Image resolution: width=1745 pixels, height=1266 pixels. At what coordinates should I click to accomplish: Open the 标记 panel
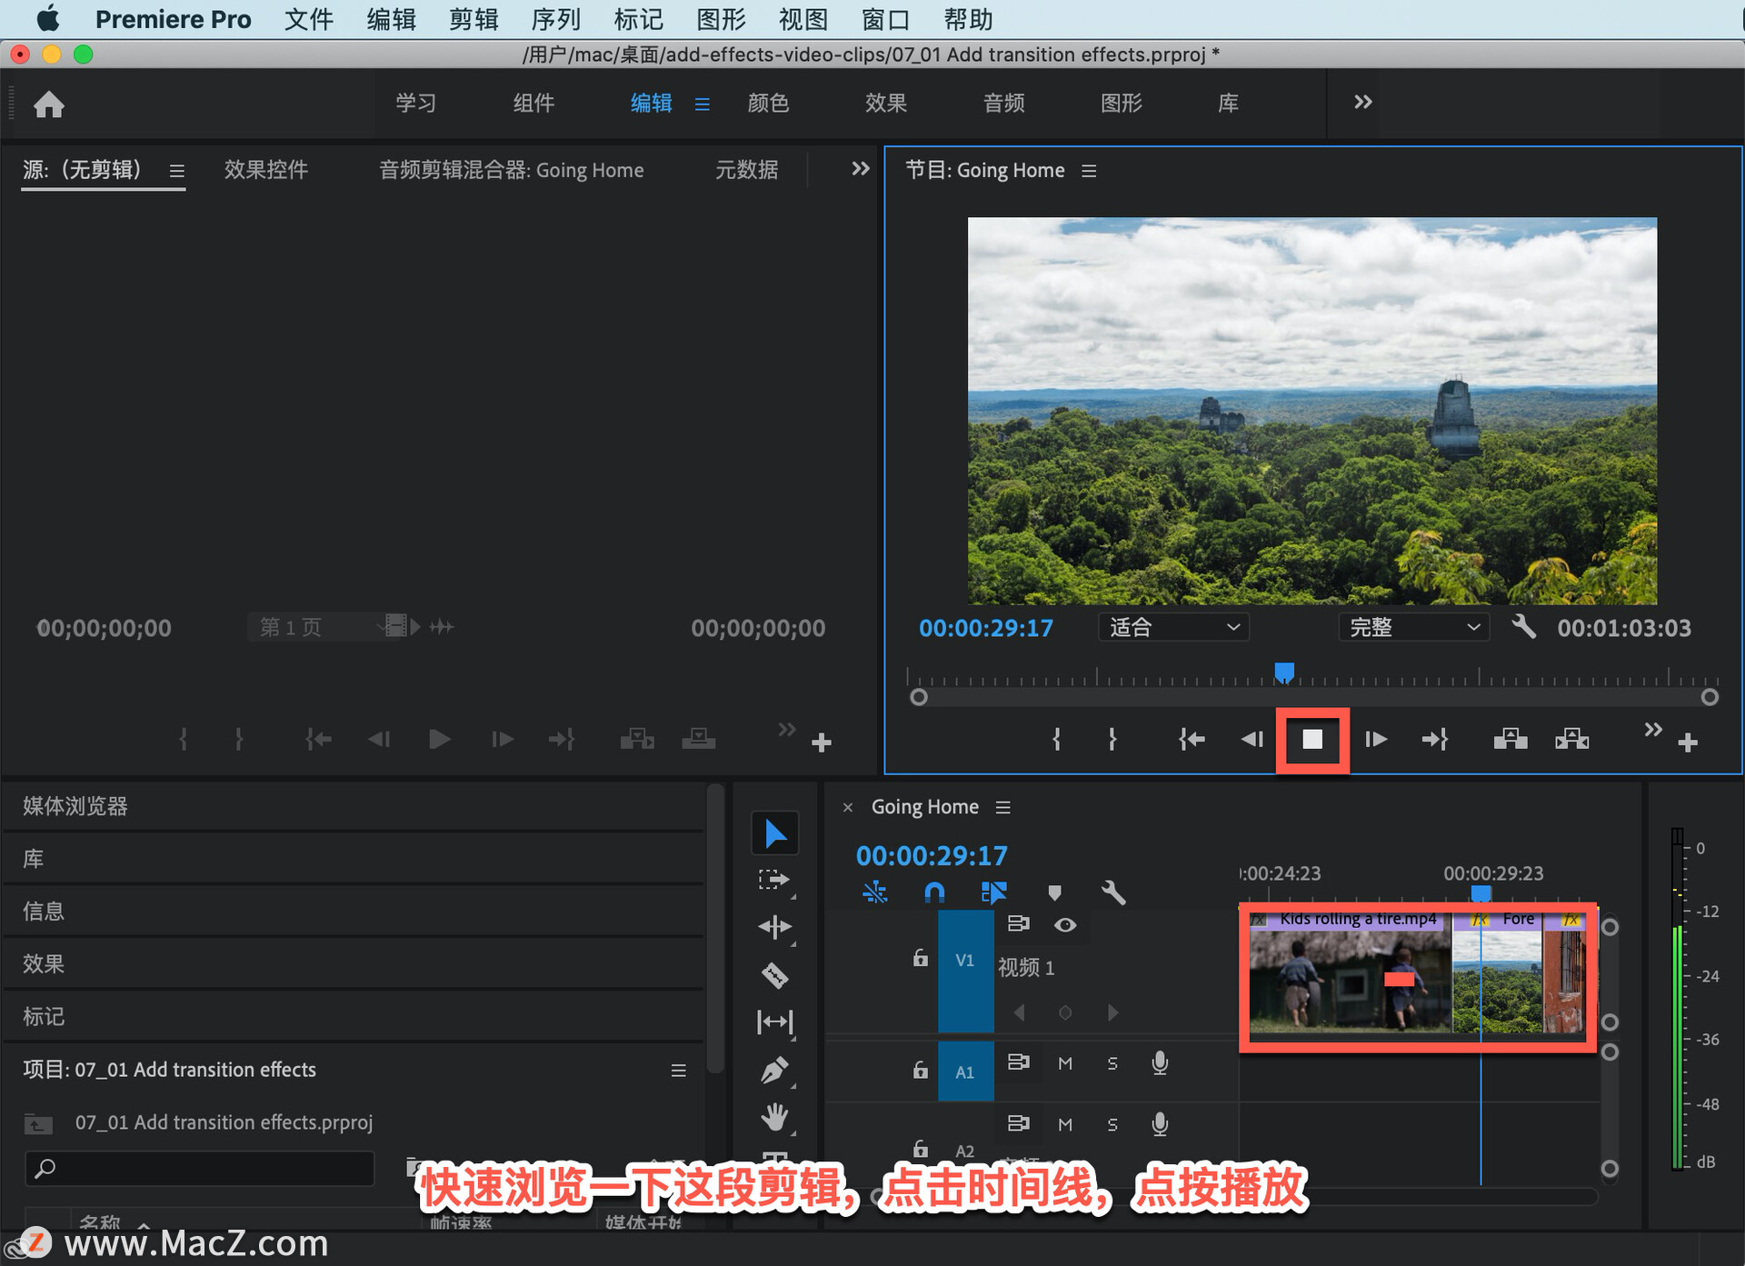(x=44, y=1016)
